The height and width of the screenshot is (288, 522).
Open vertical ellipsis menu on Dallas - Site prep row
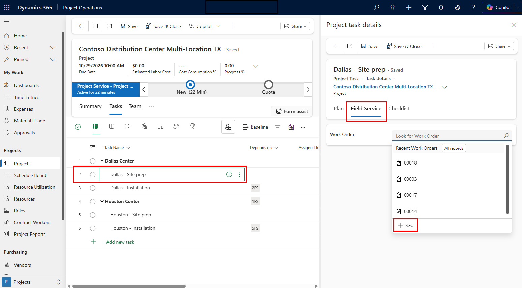[x=239, y=174]
